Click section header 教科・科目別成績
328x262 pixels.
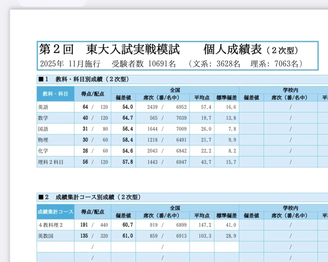(92, 79)
